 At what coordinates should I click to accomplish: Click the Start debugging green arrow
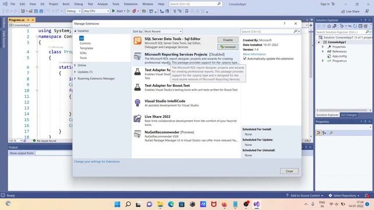tap(113, 11)
